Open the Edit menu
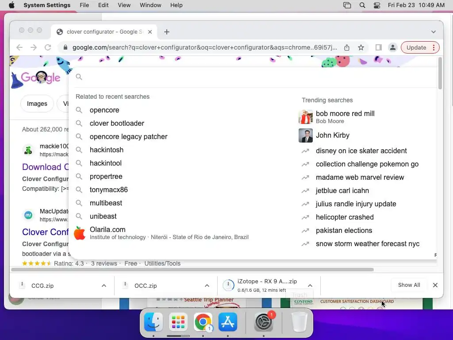Viewport: 453px width, 340px height. click(x=103, y=5)
